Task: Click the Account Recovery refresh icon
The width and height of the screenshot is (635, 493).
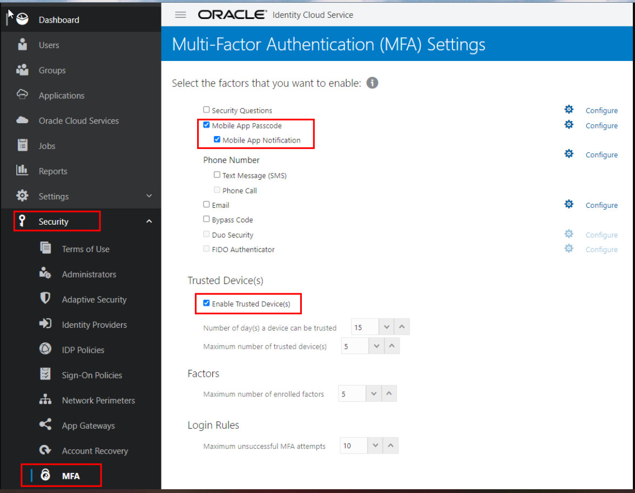Action: coord(45,450)
